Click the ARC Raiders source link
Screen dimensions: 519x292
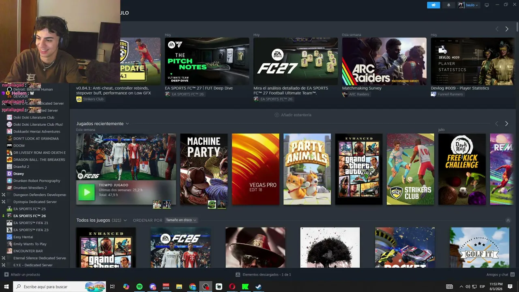click(356, 94)
